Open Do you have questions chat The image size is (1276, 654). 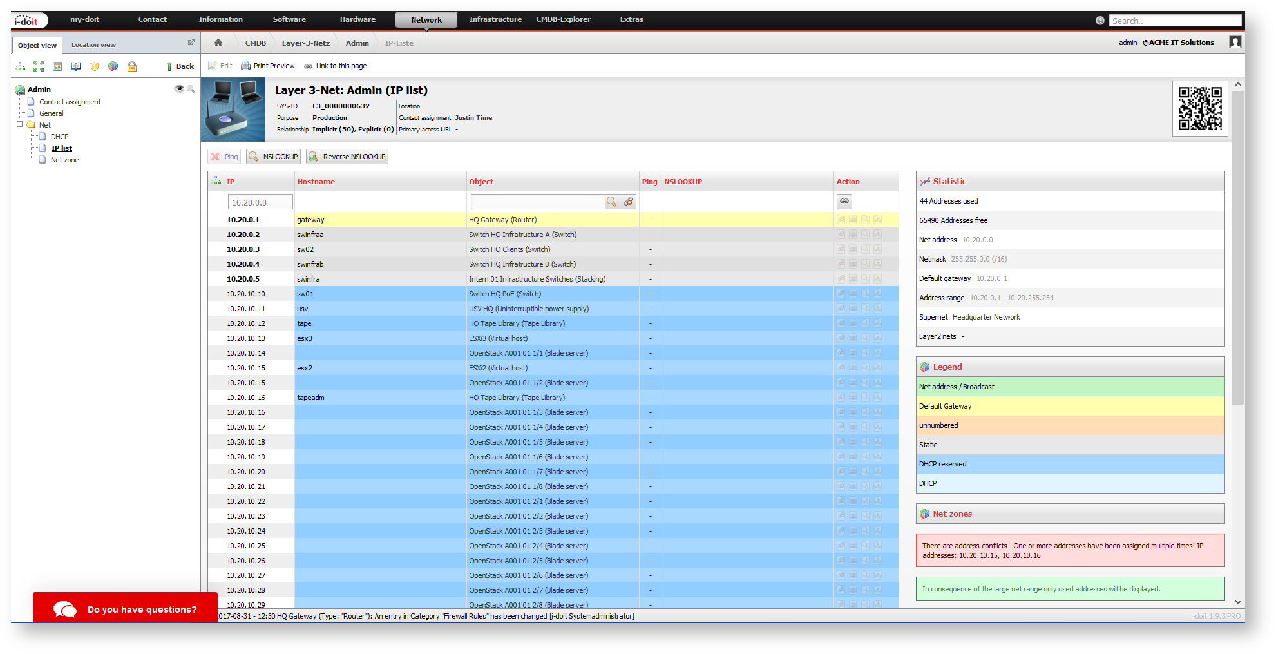click(x=125, y=609)
